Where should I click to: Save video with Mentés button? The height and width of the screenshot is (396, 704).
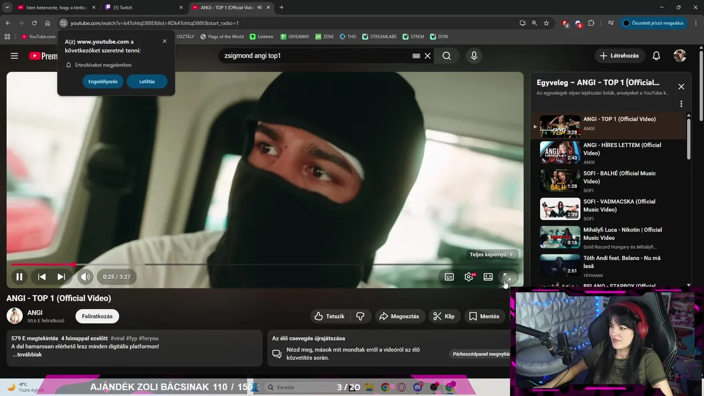(484, 316)
